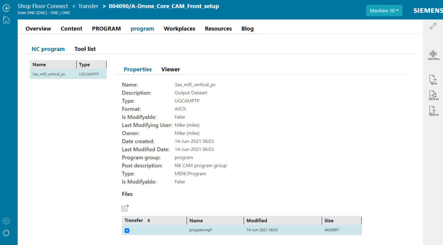The width and height of the screenshot is (443, 245).
Task: Switch to the Overview tab
Action: (x=38, y=29)
